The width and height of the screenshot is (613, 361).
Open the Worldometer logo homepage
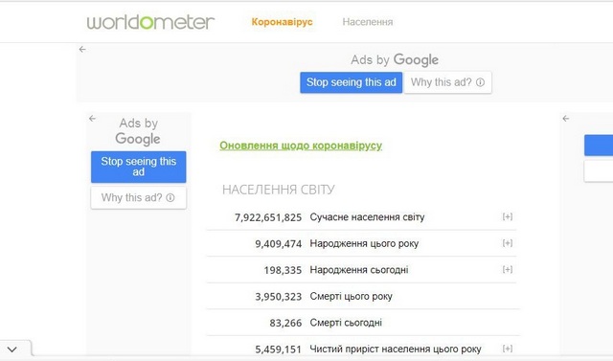point(150,22)
